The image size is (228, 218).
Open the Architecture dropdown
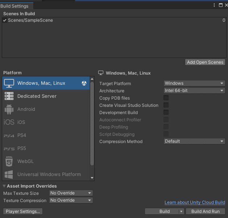click(194, 91)
